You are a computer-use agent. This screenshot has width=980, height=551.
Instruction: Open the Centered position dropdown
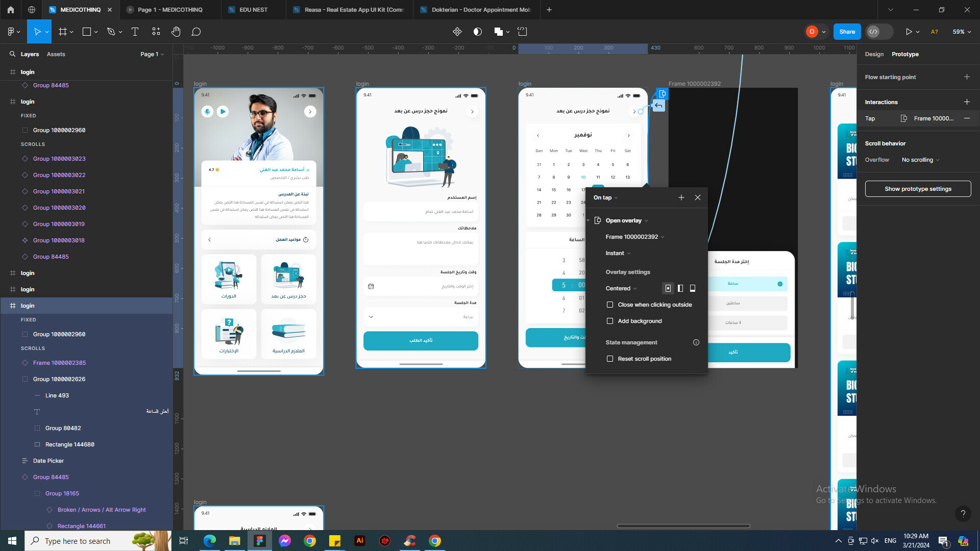pyautogui.click(x=621, y=288)
